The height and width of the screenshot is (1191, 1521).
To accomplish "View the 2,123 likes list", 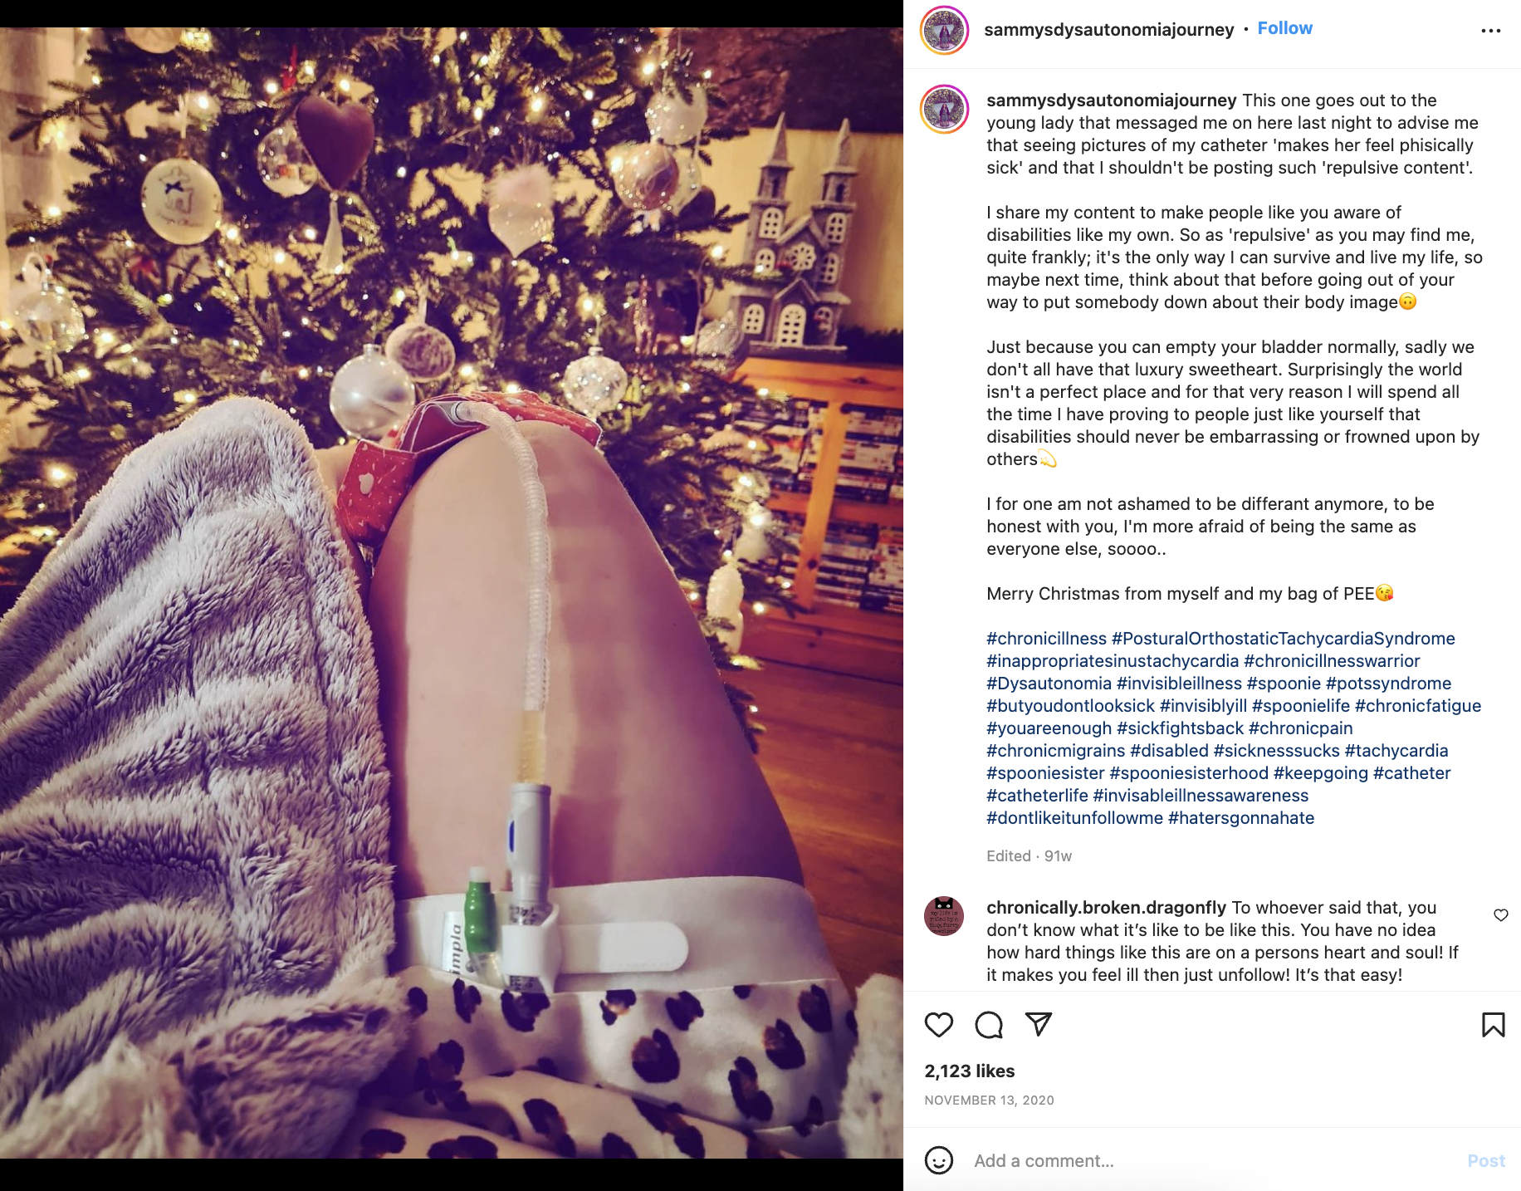I will click(x=970, y=1071).
